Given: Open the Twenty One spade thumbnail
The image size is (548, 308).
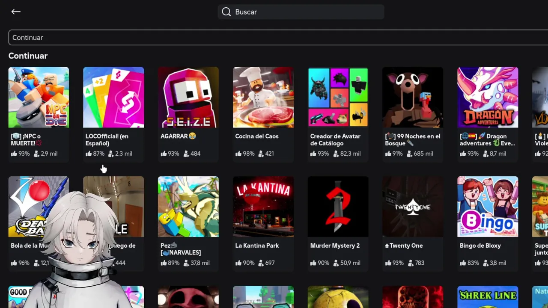Looking at the screenshot, I should (x=413, y=207).
